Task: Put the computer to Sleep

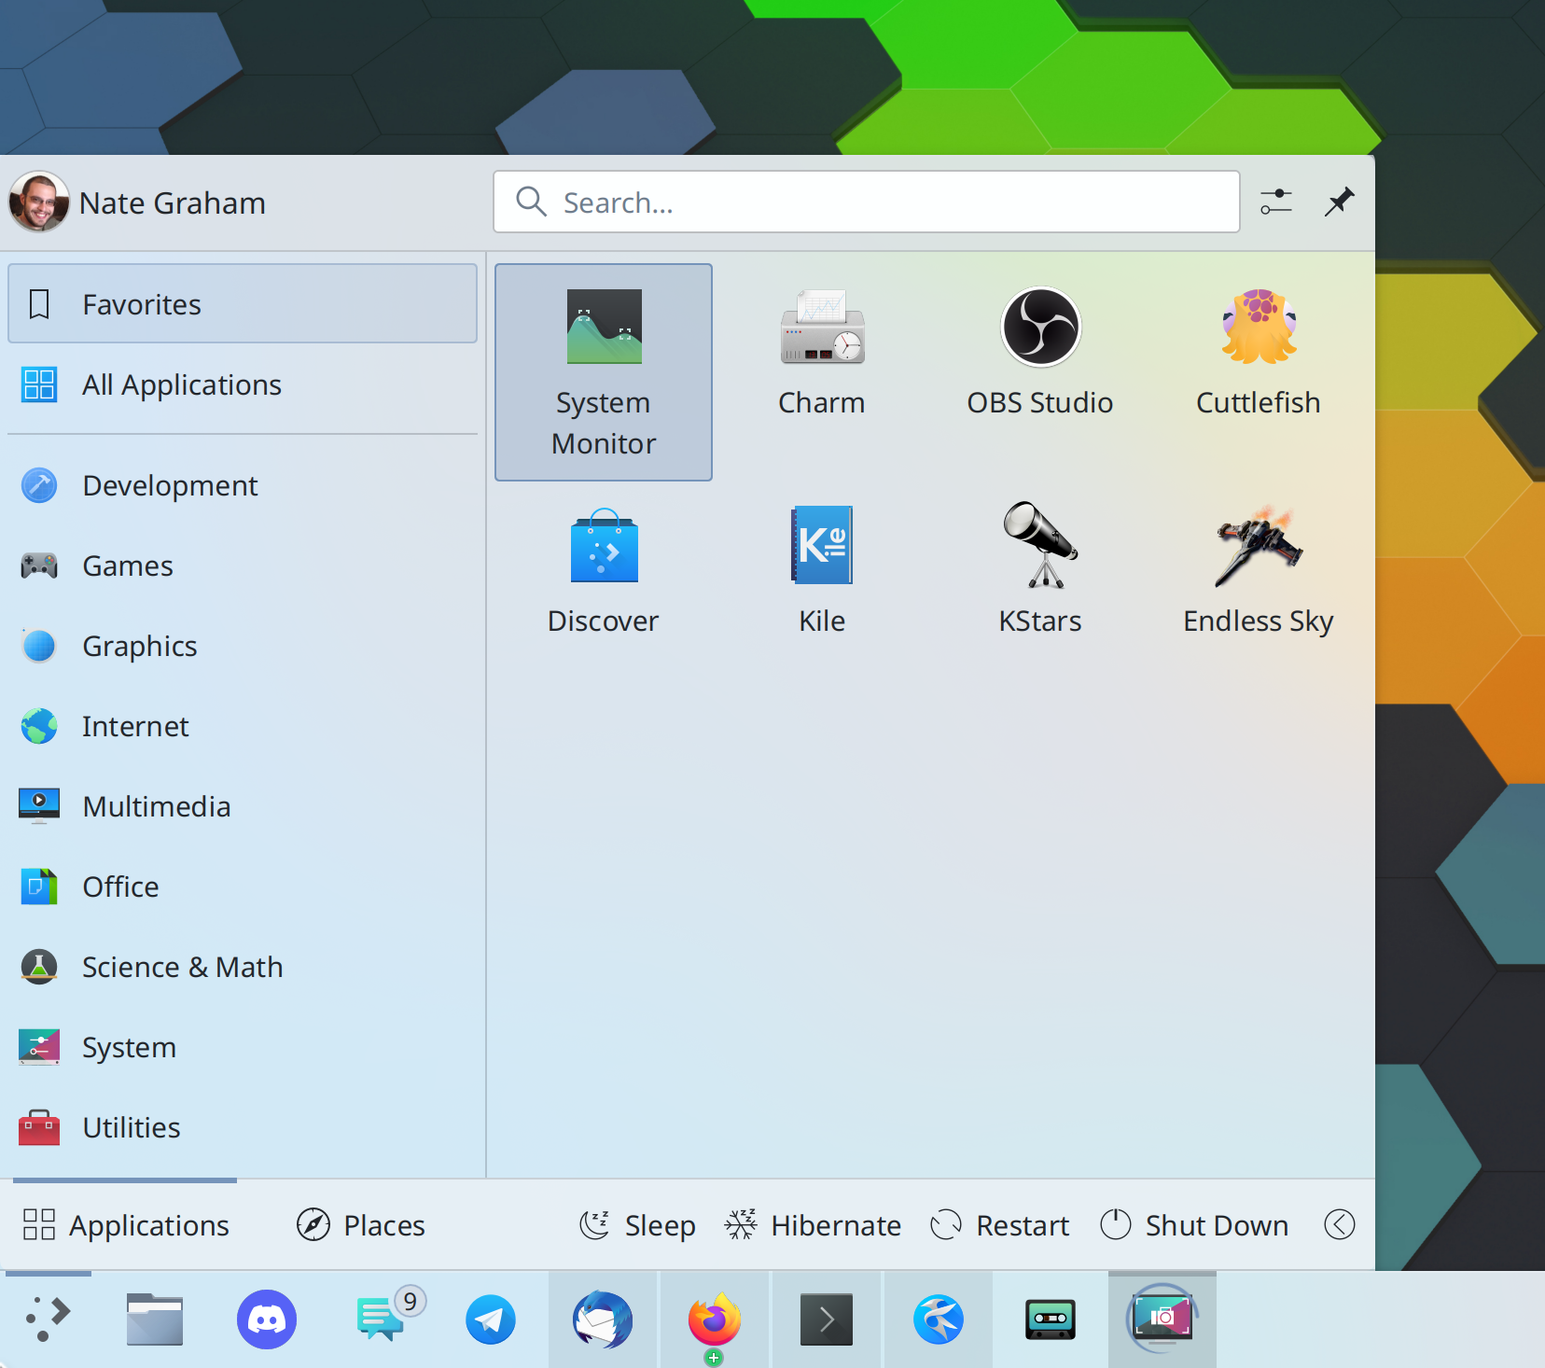Action: tap(637, 1224)
